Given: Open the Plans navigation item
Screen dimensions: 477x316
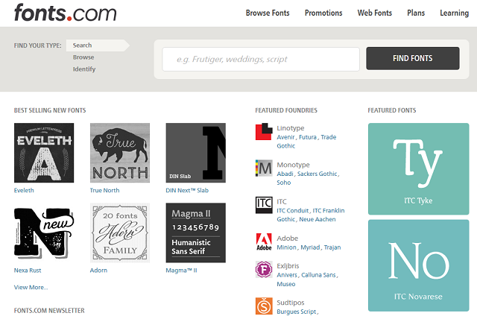Looking at the screenshot, I should [416, 13].
